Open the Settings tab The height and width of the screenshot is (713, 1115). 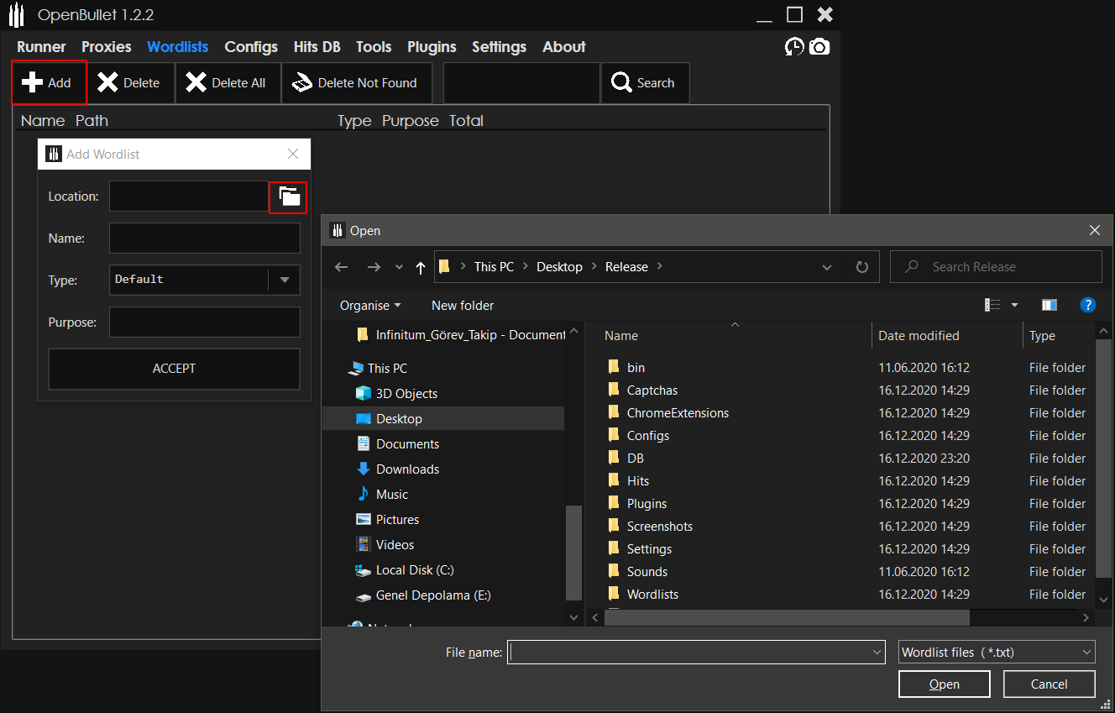(499, 47)
